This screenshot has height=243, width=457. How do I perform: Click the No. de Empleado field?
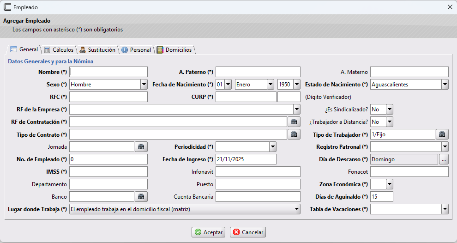(108, 159)
